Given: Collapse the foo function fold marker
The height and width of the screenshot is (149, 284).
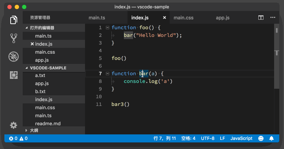Looking at the screenshot, I should click(x=107, y=28).
